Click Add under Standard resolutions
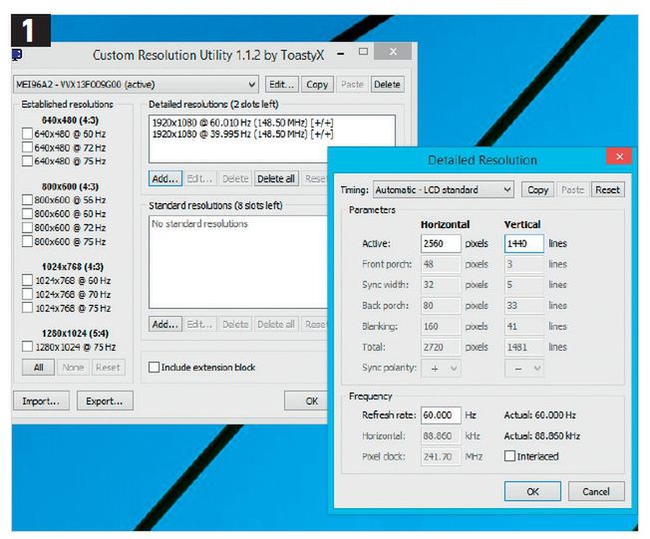This screenshot has width=650, height=539. coord(164,325)
